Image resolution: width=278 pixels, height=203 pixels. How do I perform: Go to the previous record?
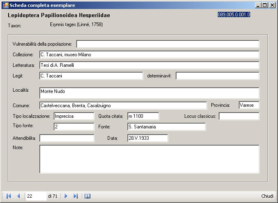18,196
